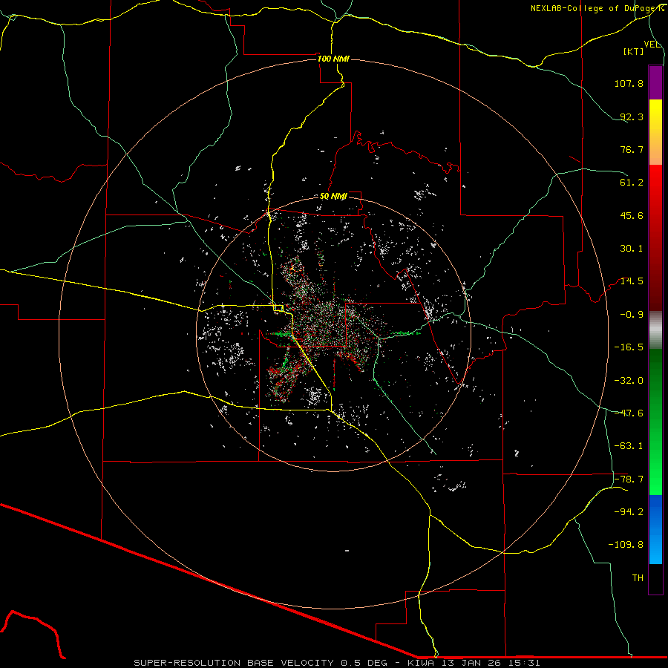The image size is (668, 668).
Task: Click the Super-Resolution Base Velocity title text
Action: point(336,662)
